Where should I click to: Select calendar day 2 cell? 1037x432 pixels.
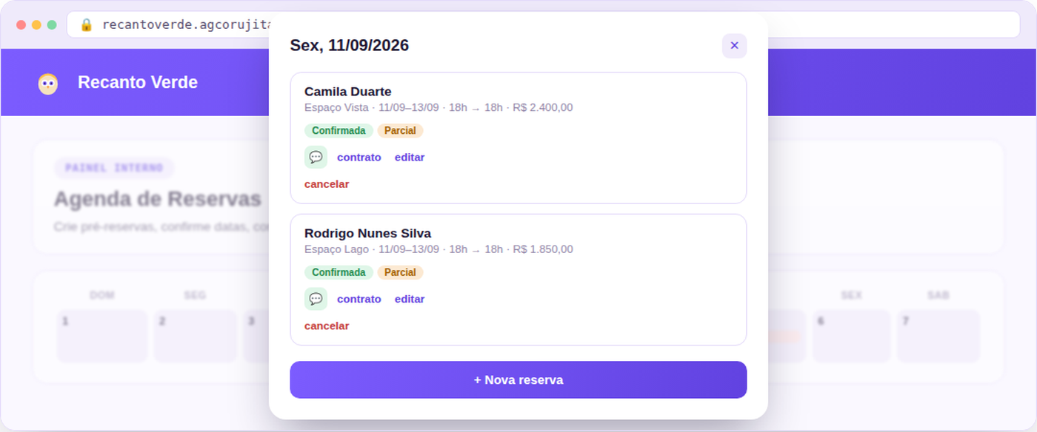coord(195,336)
